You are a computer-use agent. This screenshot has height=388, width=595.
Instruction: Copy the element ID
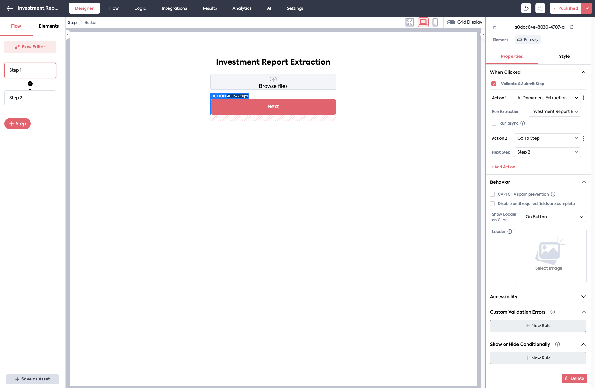click(x=571, y=27)
